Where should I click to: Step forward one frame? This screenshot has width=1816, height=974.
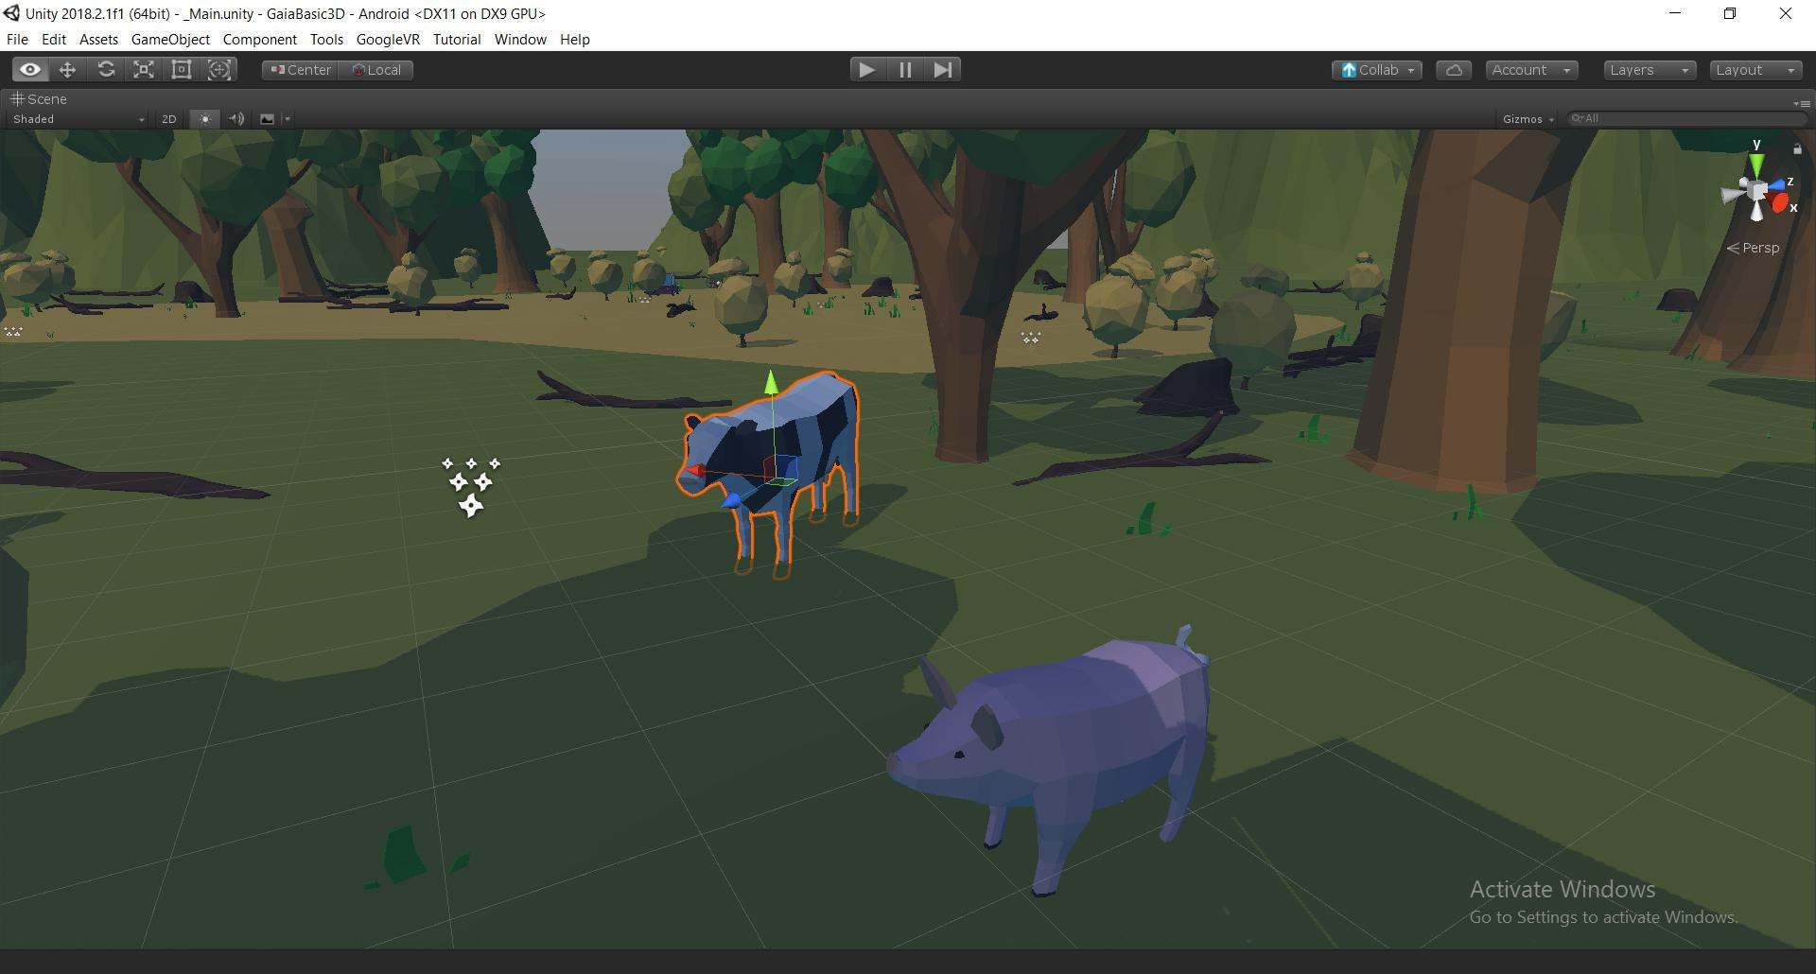pos(943,70)
